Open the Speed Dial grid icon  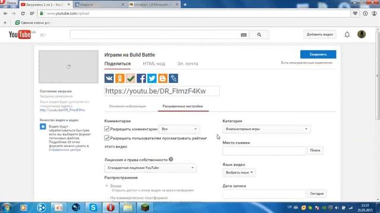31,14
